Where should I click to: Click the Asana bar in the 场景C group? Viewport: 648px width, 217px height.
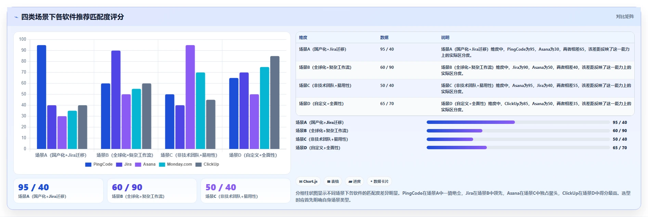point(190,97)
